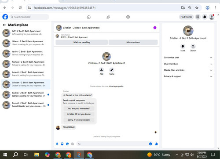Choose a GIF from the composer
The image size is (220, 159).
coord(73,144)
